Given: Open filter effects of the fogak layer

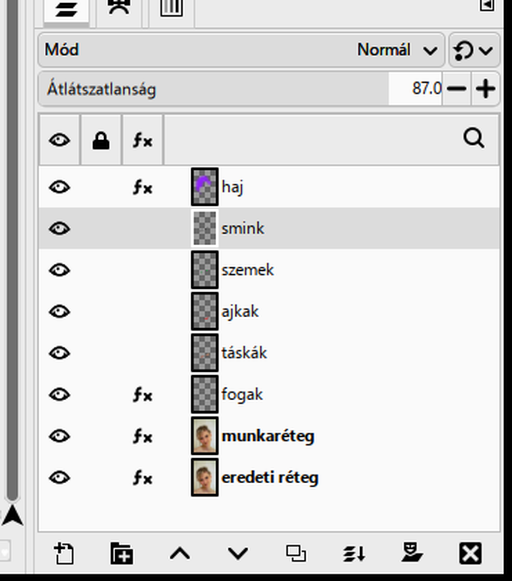Looking at the screenshot, I should click(143, 395).
